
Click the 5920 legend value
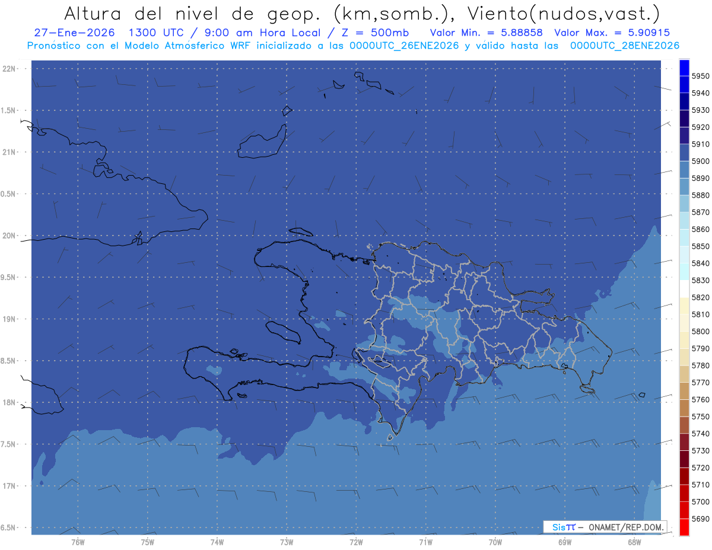pyautogui.click(x=700, y=127)
